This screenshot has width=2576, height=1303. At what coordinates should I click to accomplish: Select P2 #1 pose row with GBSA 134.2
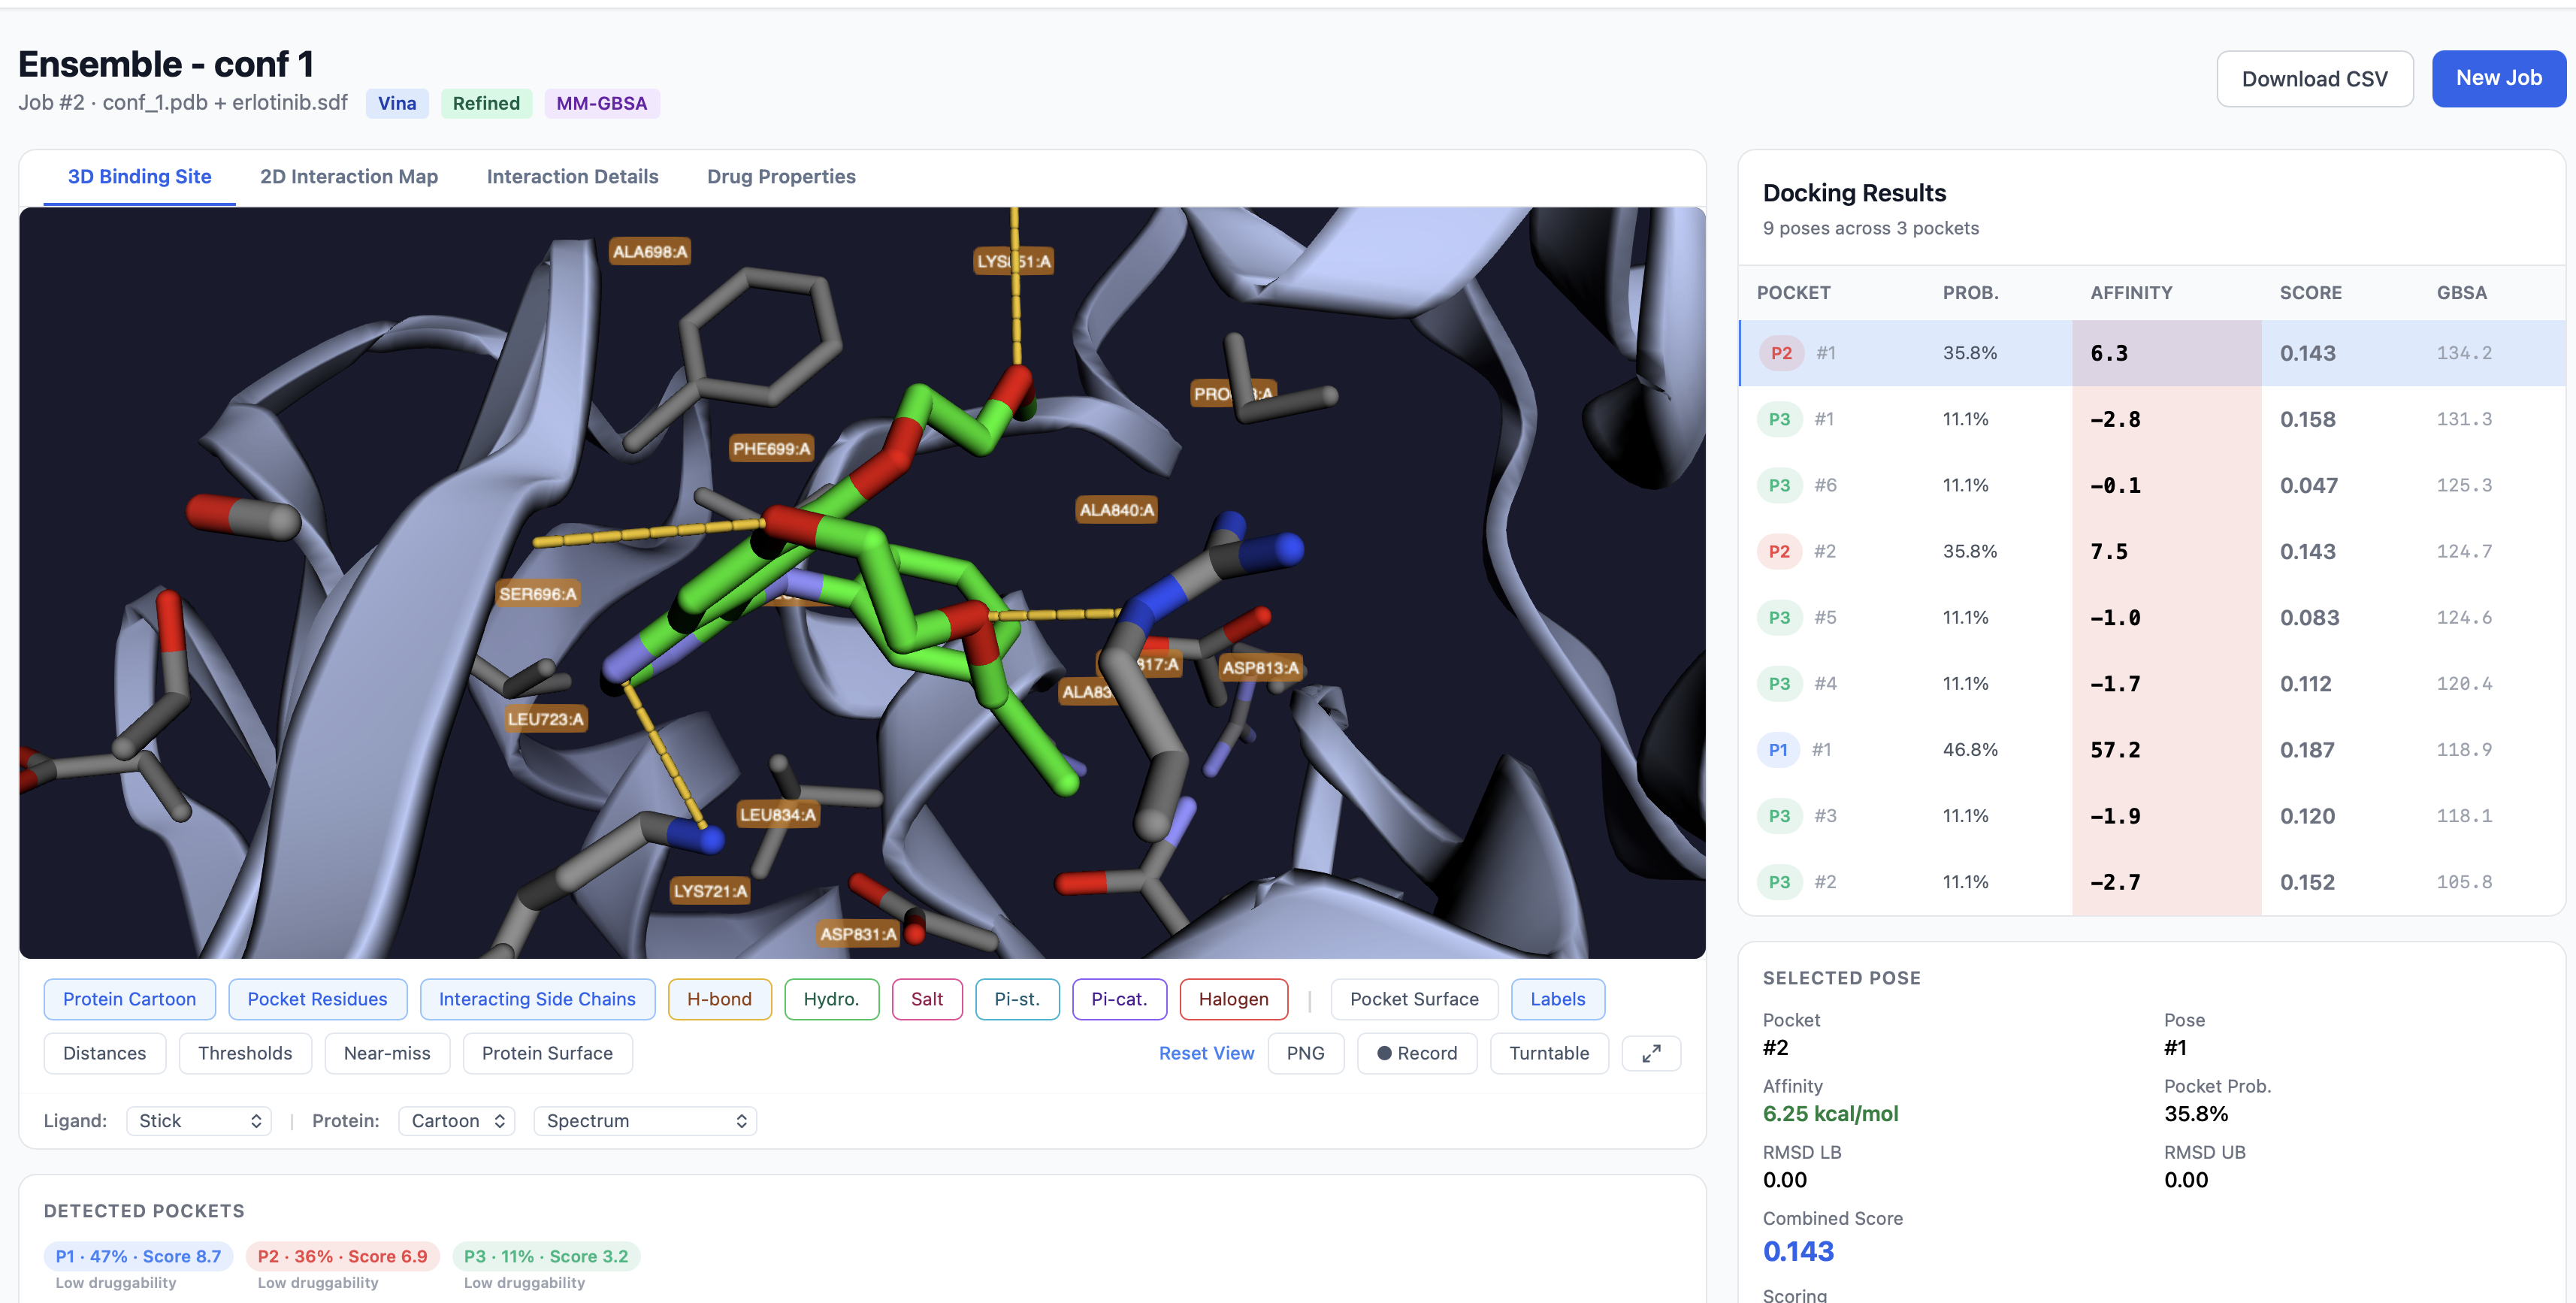pyautogui.click(x=2152, y=353)
